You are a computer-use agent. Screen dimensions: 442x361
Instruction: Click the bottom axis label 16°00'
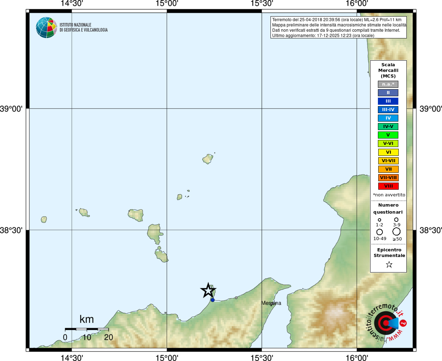(x=357, y=358)
